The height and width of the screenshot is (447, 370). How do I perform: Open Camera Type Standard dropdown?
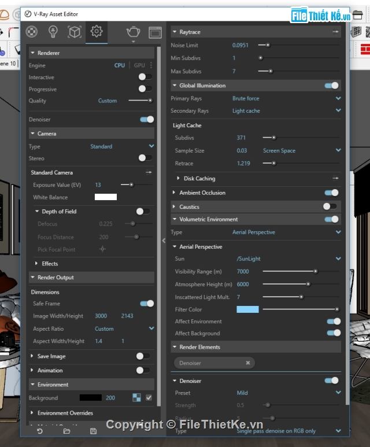122,146
